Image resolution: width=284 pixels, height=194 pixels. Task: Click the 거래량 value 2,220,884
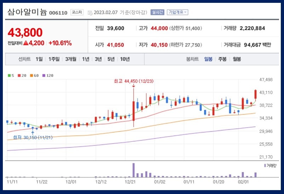(252, 28)
